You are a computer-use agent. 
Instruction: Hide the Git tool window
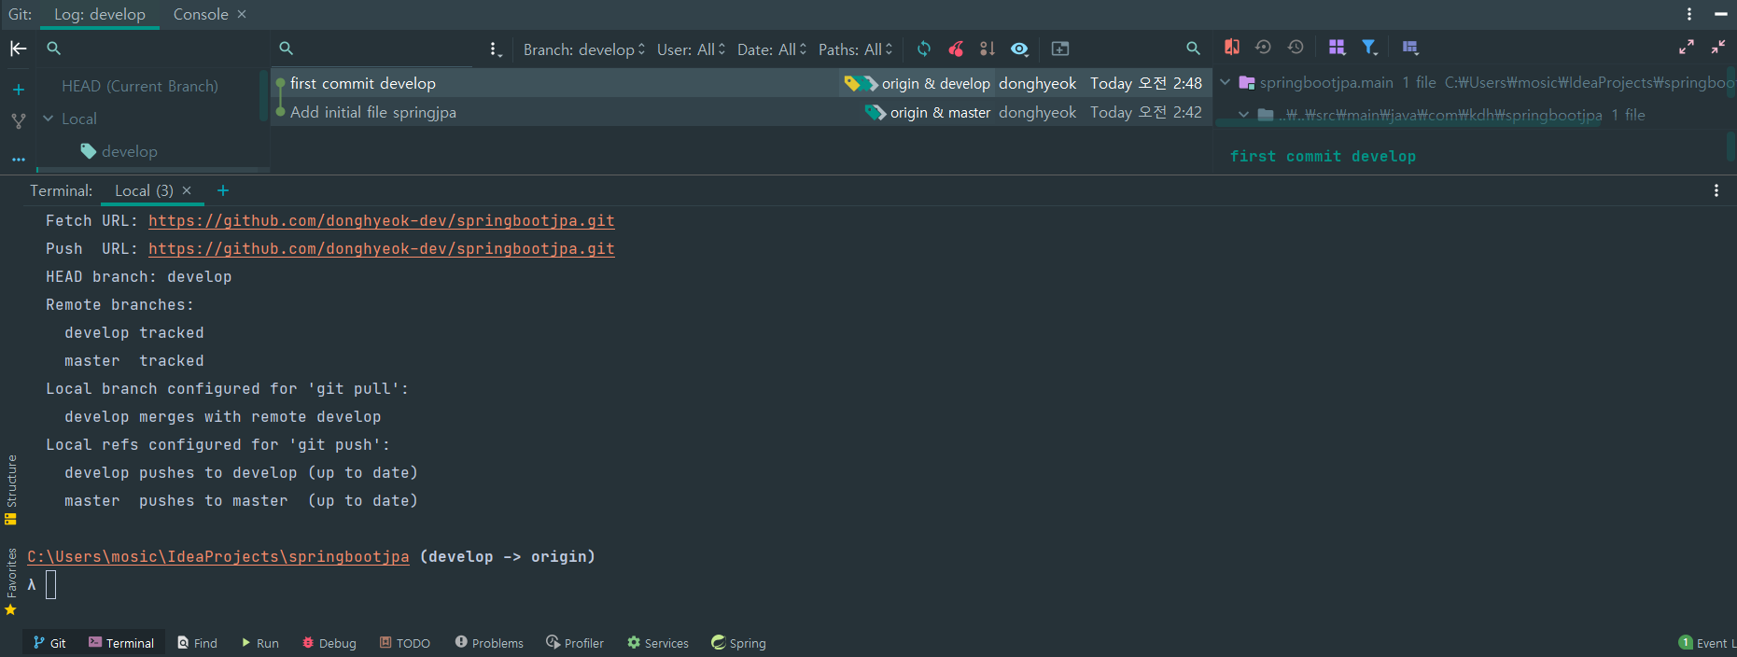pyautogui.click(x=1721, y=14)
